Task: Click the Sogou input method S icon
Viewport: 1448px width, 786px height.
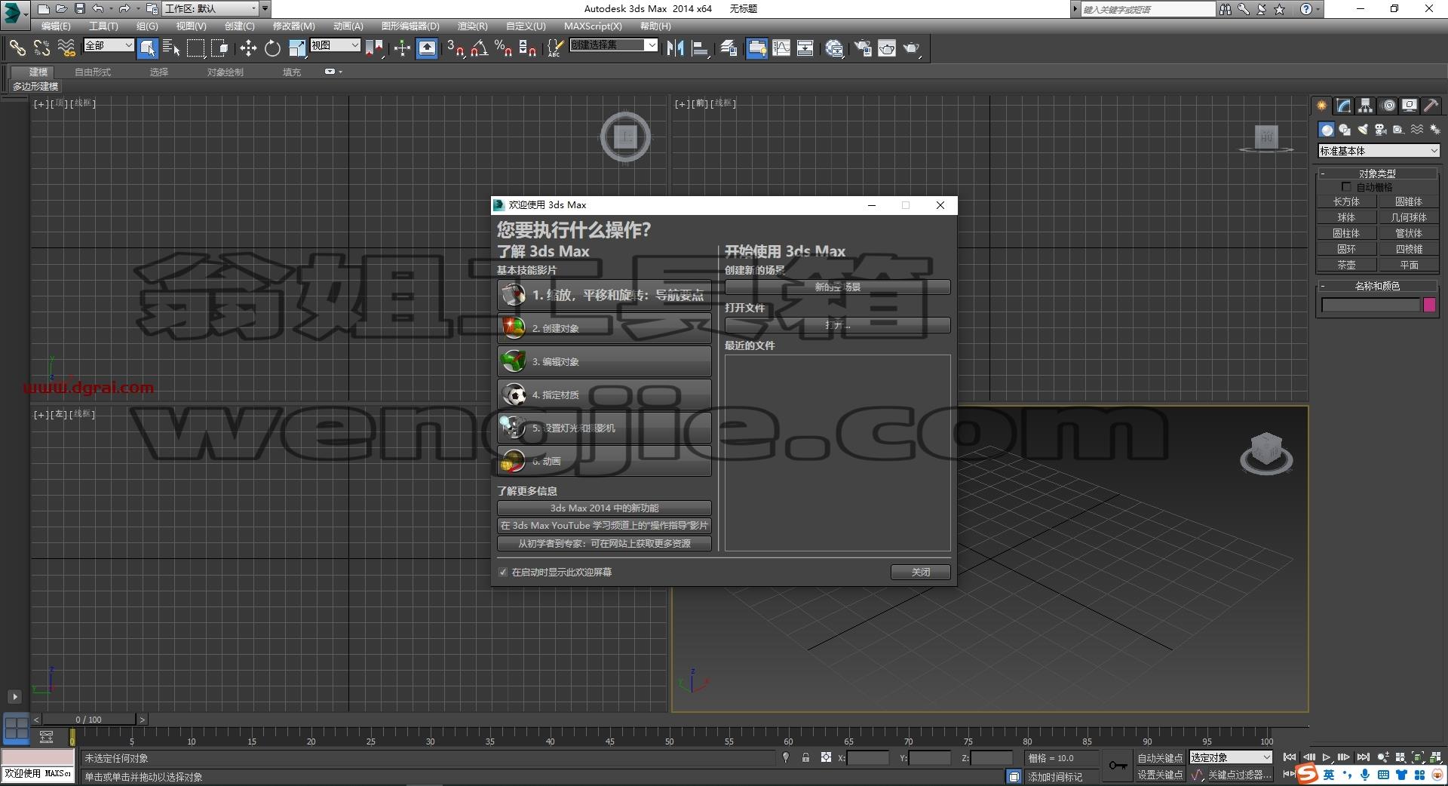Action: 1307,775
